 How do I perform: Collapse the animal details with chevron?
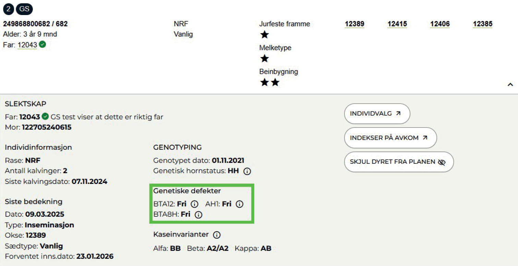click(510, 84)
